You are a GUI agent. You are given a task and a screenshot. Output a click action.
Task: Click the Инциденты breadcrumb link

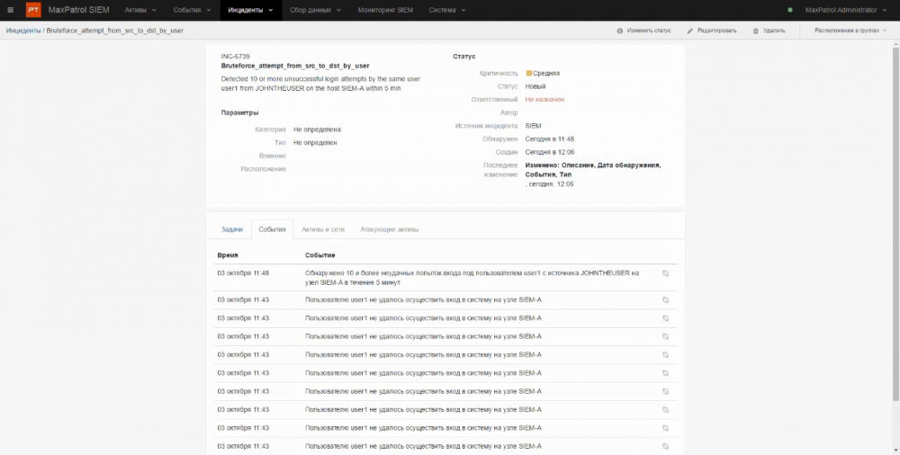point(23,30)
